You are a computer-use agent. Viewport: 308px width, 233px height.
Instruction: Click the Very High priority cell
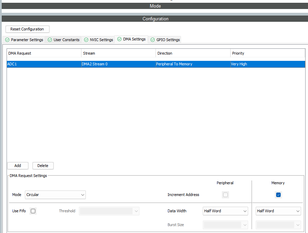[x=268, y=64]
